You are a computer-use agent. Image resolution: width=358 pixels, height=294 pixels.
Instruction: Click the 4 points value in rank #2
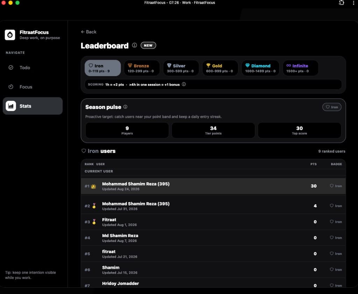click(x=315, y=206)
